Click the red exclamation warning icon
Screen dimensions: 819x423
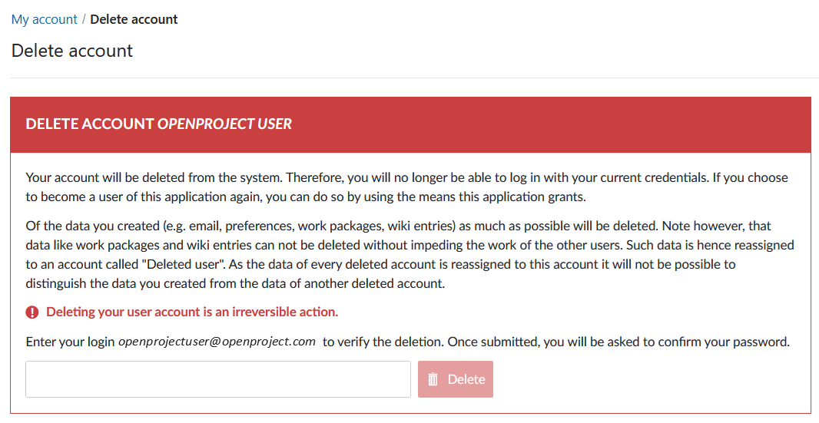(x=32, y=312)
